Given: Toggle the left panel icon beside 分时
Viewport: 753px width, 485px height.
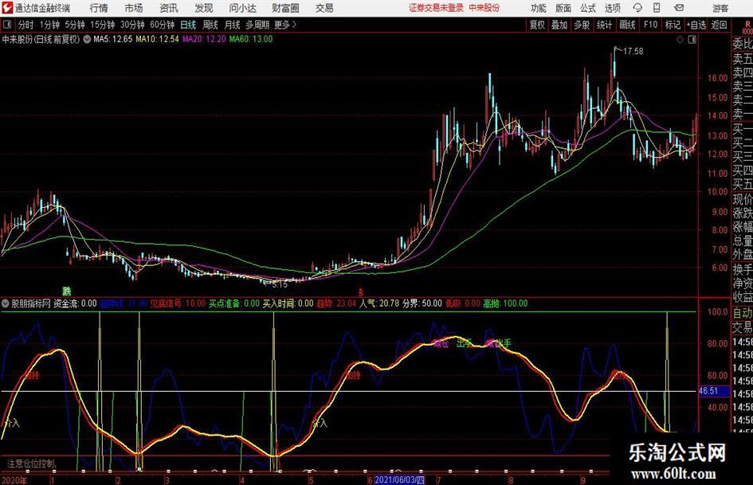Looking at the screenshot, I should [7, 25].
